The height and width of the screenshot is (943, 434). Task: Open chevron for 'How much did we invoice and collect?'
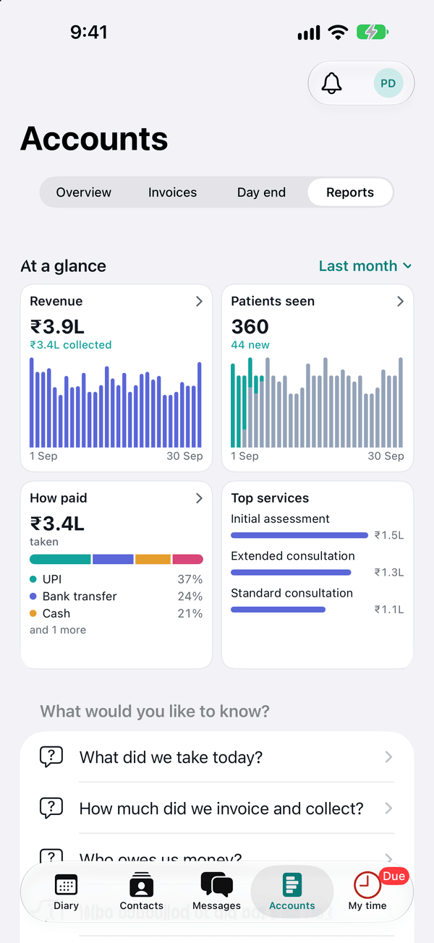coord(388,808)
